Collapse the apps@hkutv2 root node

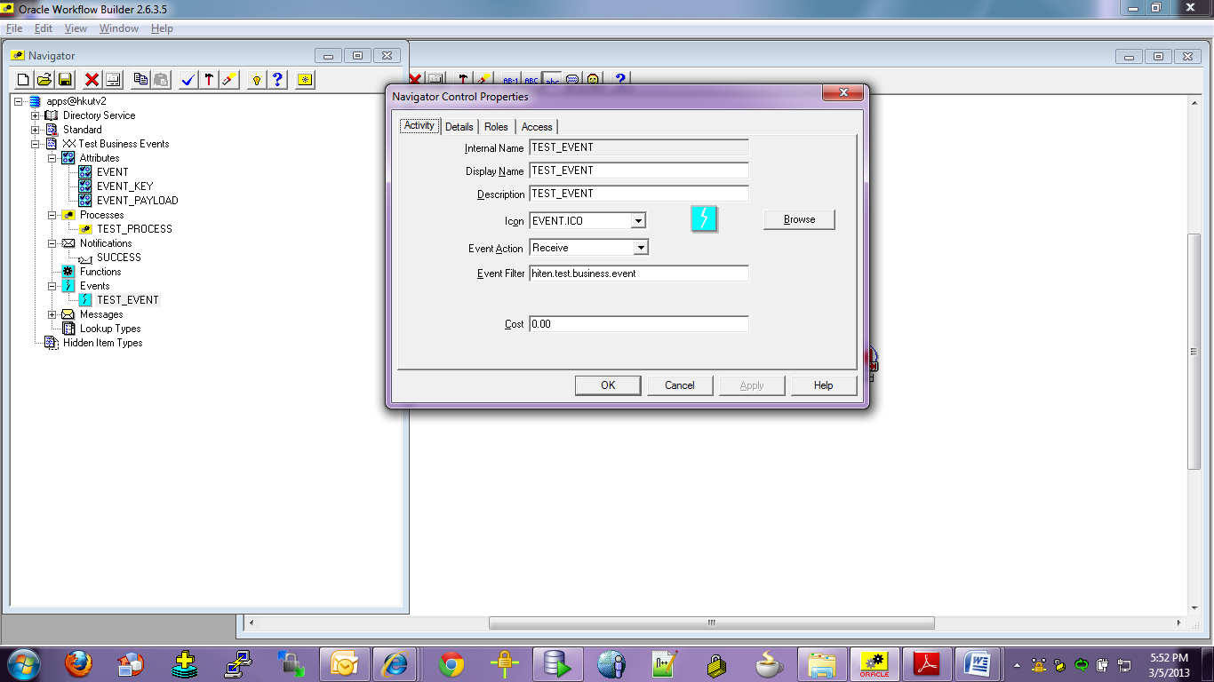coord(19,101)
